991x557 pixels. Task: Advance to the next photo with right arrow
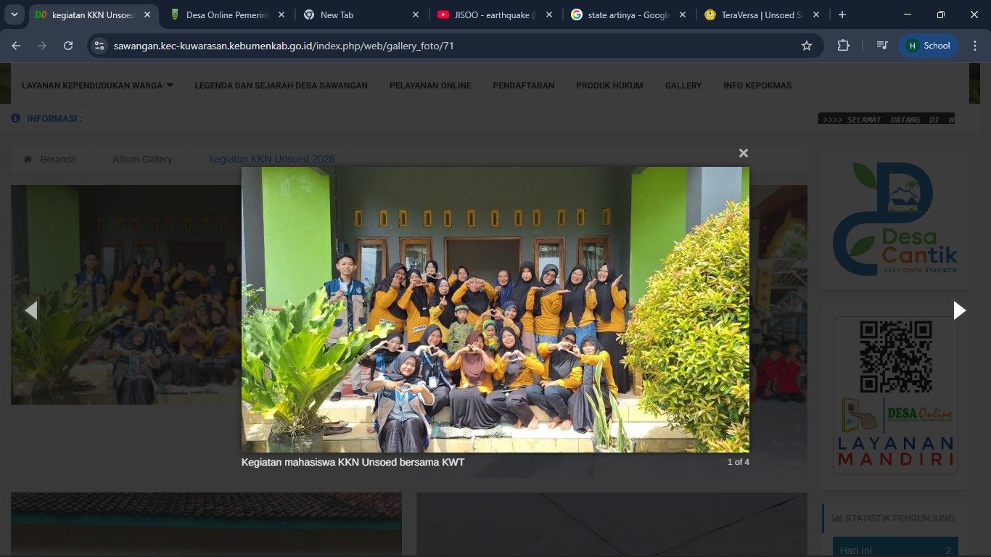(959, 310)
